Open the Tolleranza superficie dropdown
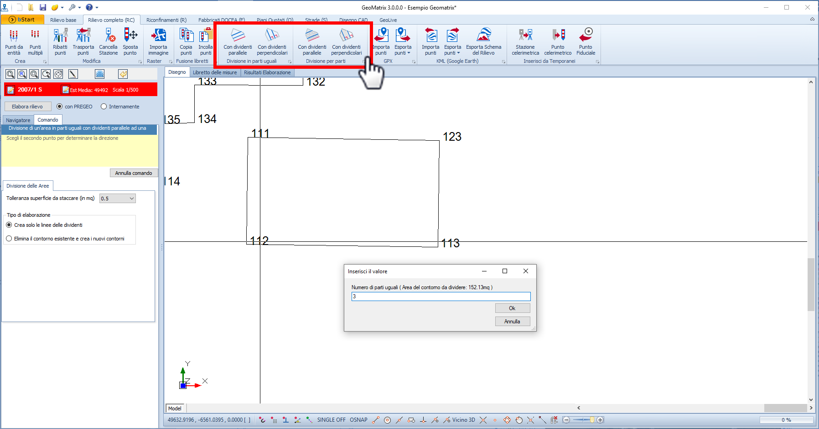This screenshot has width=819, height=429. [x=131, y=199]
